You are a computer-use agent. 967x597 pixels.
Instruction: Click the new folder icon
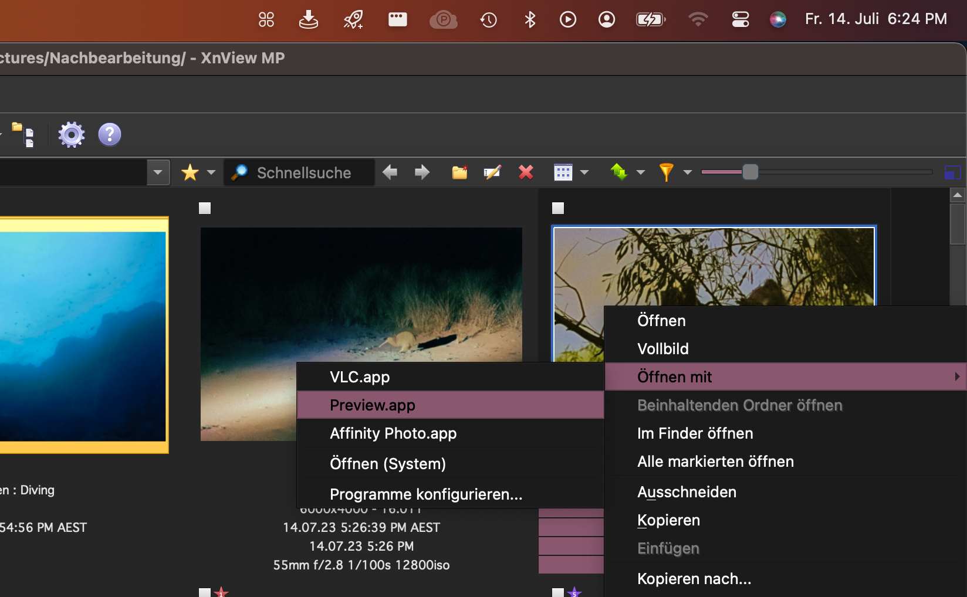[x=459, y=172]
